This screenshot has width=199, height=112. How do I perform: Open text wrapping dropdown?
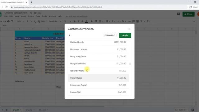(118, 21)
